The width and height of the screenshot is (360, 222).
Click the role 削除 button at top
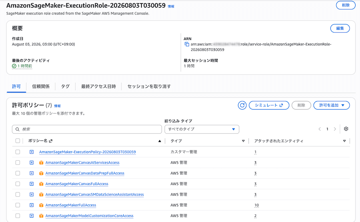tap(346, 5)
